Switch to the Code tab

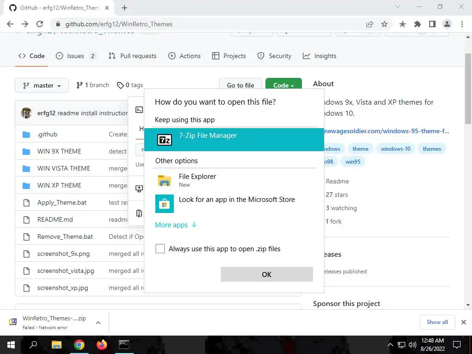point(31,56)
